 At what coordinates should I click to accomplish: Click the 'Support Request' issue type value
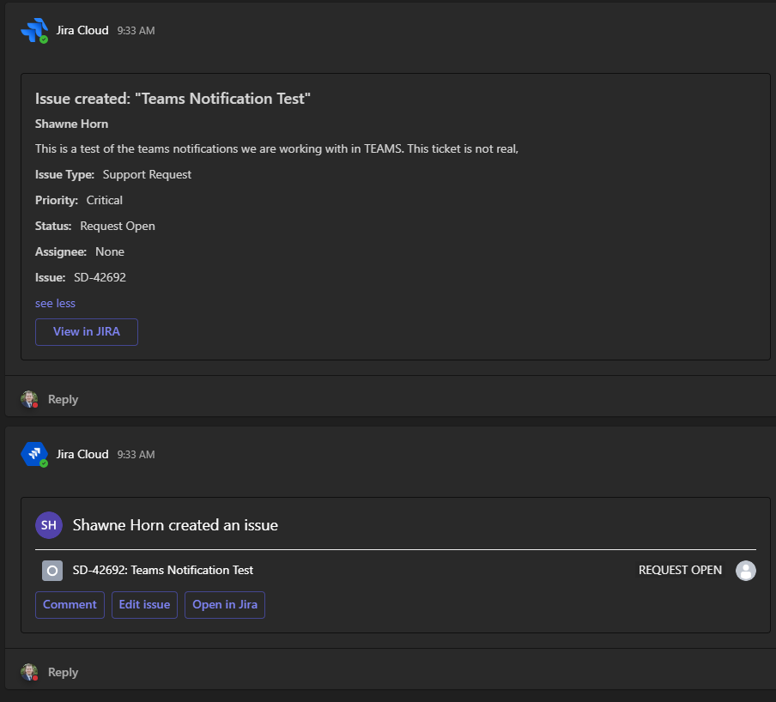click(x=147, y=174)
